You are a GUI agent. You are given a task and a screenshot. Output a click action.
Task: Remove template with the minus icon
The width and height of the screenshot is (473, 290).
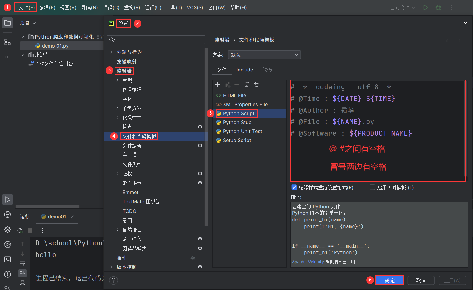click(x=237, y=85)
